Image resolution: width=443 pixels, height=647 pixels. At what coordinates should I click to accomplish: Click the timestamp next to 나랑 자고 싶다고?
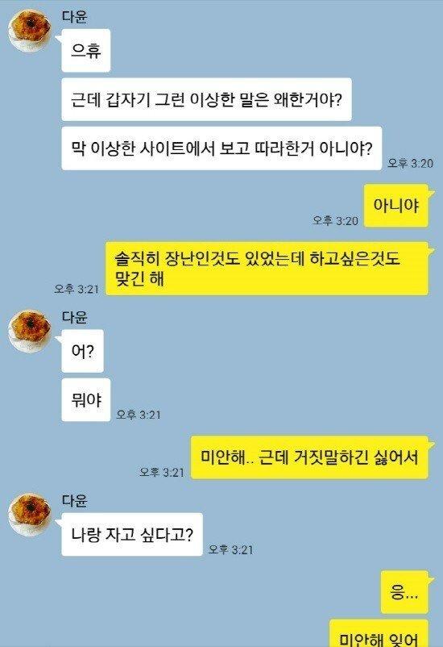231,549
